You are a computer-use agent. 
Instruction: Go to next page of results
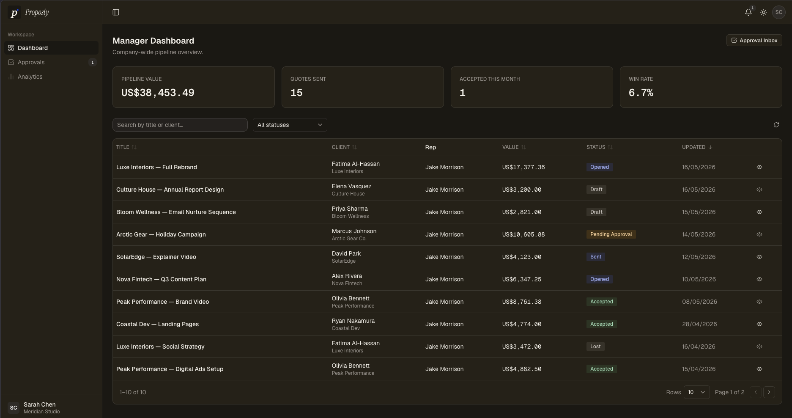tap(769, 392)
